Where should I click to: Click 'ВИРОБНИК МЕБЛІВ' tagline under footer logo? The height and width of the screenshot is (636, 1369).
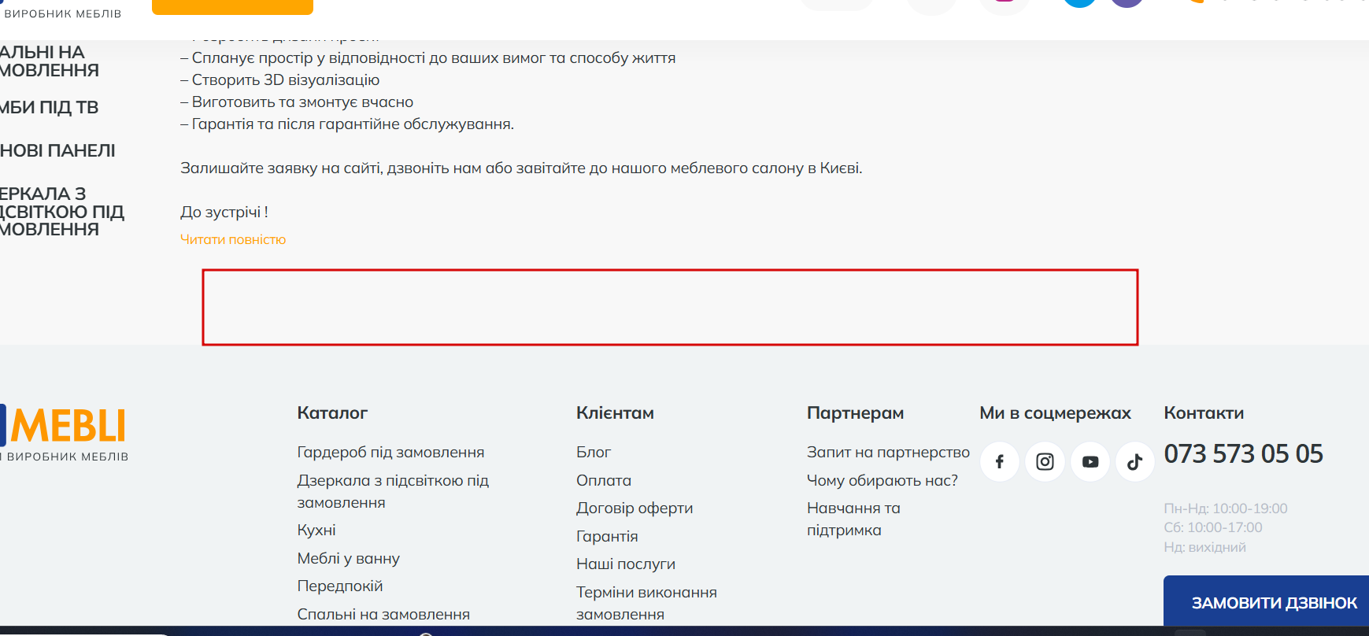point(65,457)
